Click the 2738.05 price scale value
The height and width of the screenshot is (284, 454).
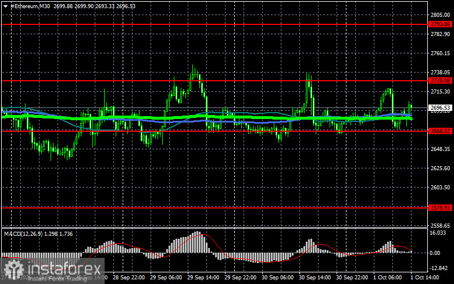tap(441, 72)
